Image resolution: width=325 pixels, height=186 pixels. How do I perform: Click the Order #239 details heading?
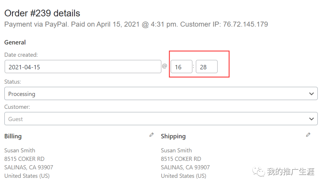point(42,13)
